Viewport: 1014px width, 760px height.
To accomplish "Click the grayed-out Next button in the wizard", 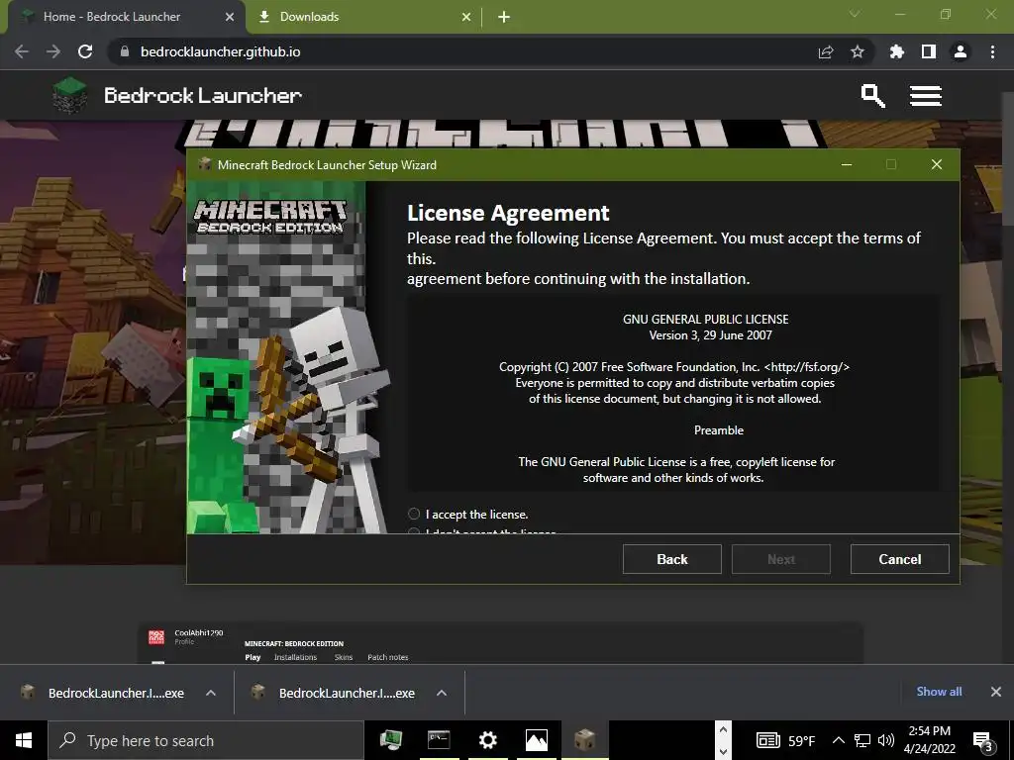I will [781, 559].
